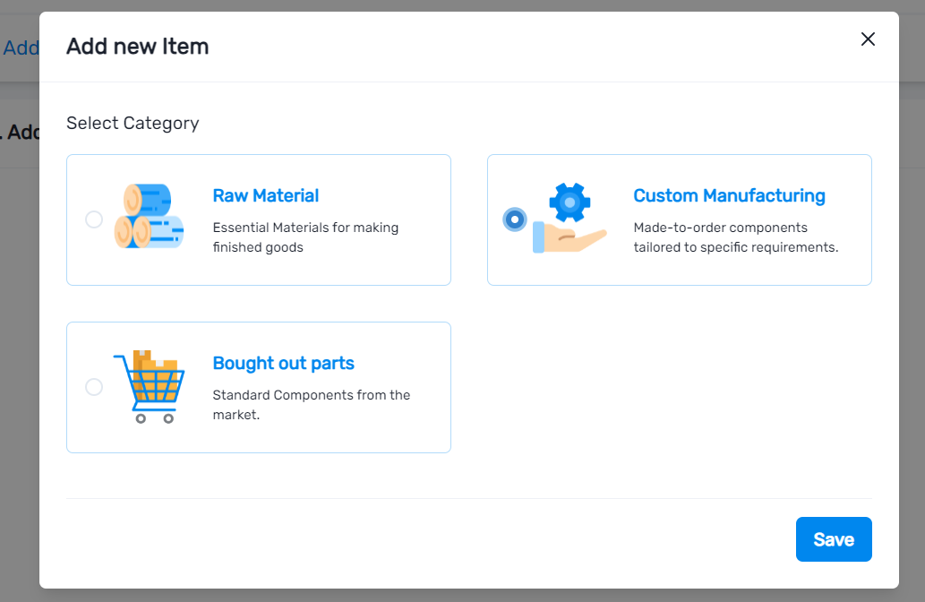The width and height of the screenshot is (925, 602).
Task: Click the dimmed backdrop below the dialog
Action: (462, 596)
